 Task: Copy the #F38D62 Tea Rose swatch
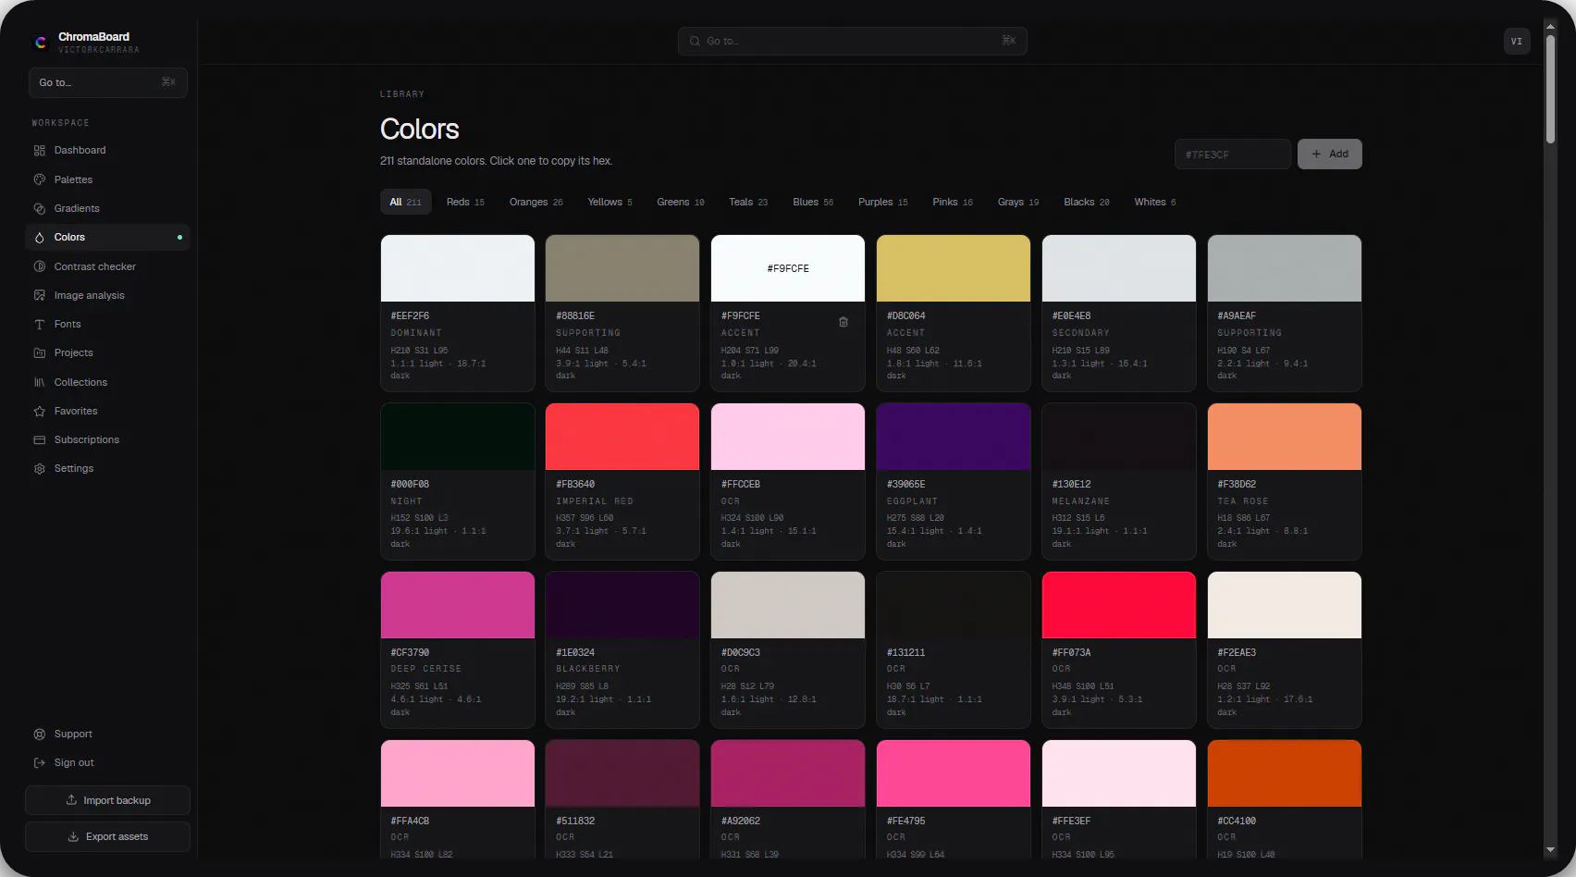pos(1285,437)
